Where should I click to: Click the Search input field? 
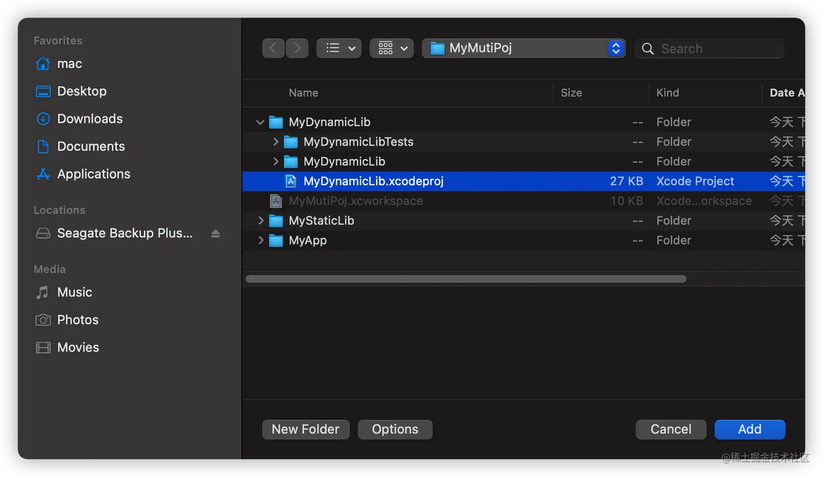pyautogui.click(x=710, y=48)
